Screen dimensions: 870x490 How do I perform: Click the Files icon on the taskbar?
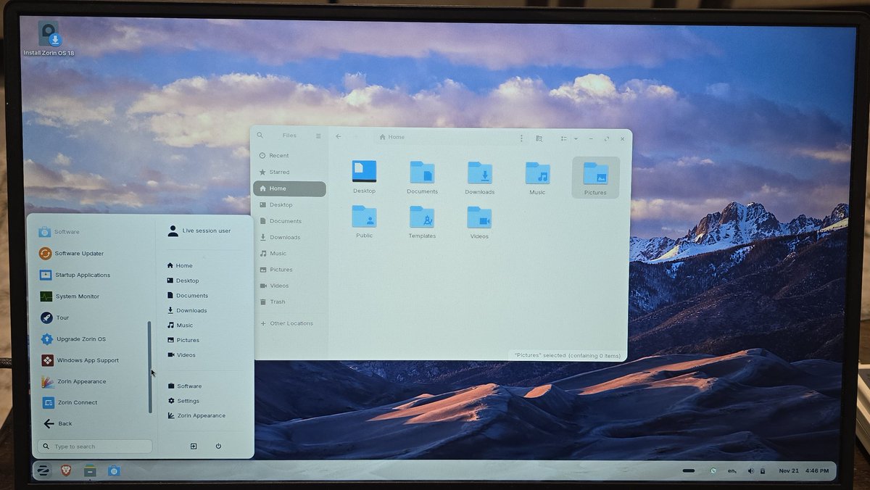[x=89, y=470]
